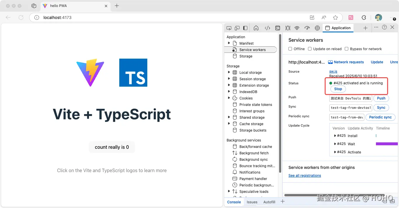
Task: Open DevTools help question mark icon
Action: pyautogui.click(x=384, y=27)
